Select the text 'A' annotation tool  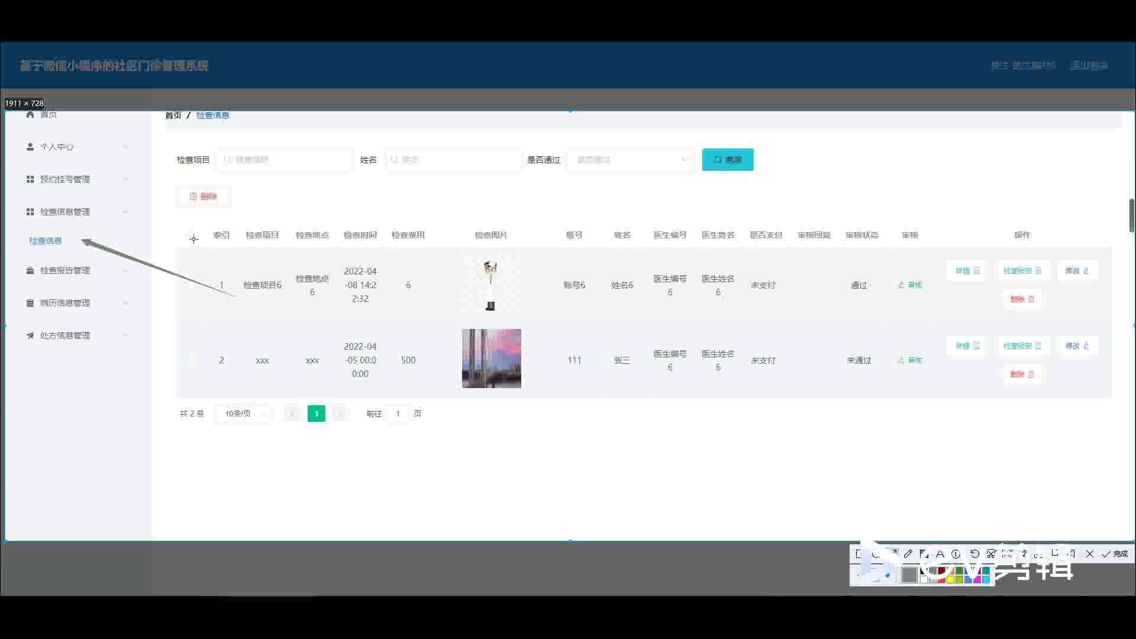click(940, 554)
